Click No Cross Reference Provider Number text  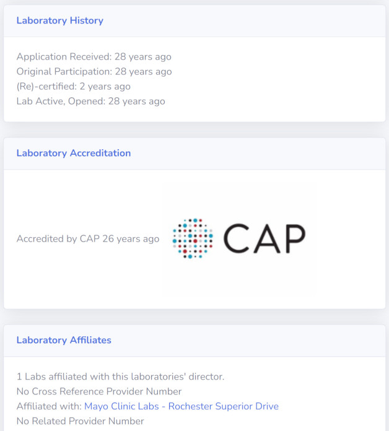pyautogui.click(x=99, y=391)
